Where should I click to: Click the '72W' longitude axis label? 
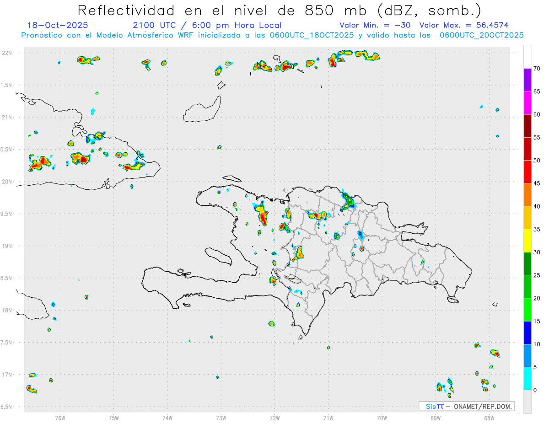(274, 418)
